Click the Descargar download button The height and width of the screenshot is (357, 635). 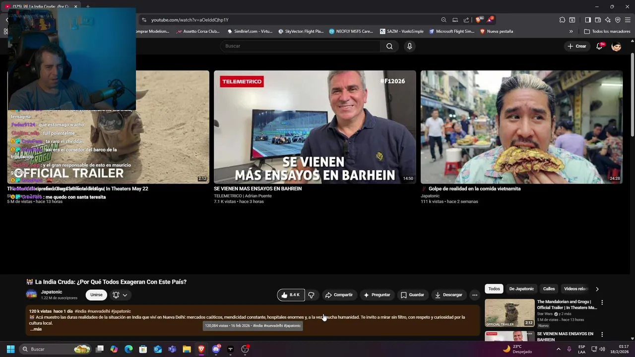click(448, 295)
